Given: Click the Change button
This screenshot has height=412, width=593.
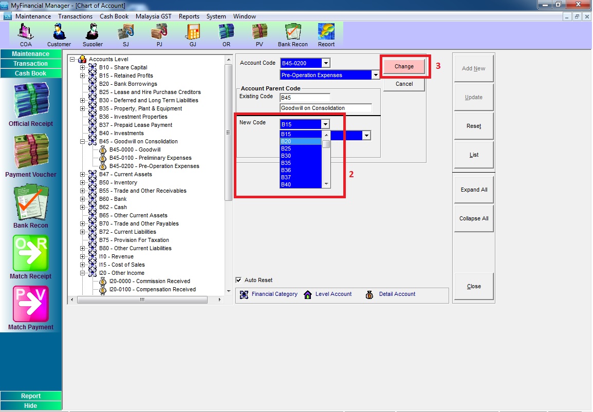Looking at the screenshot, I should click(x=404, y=66).
